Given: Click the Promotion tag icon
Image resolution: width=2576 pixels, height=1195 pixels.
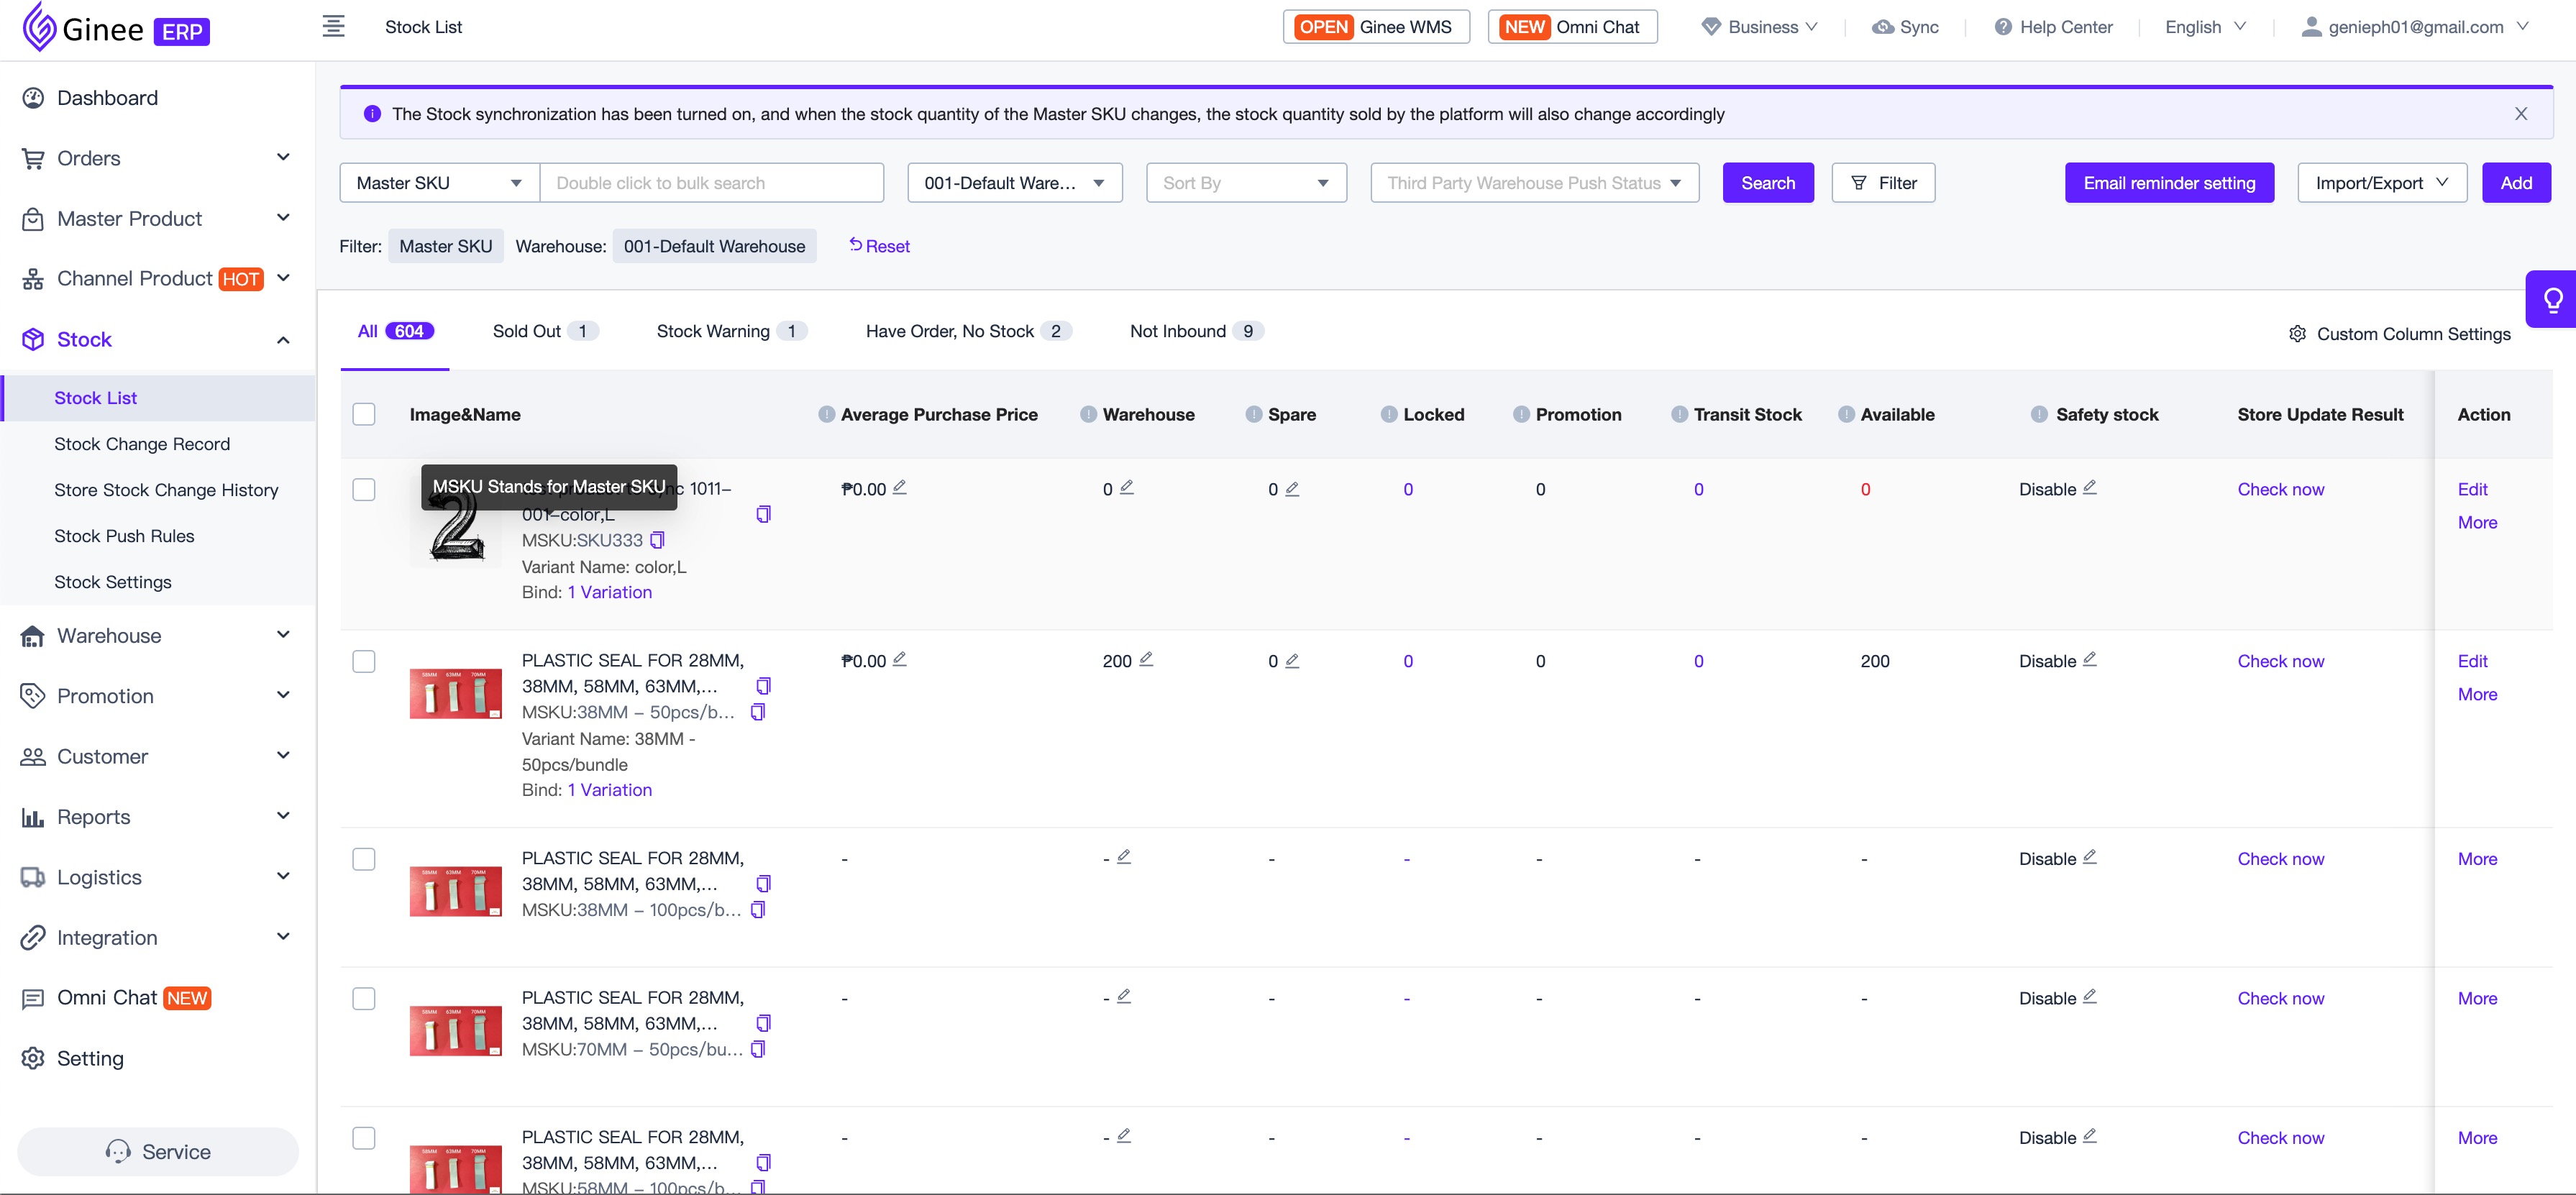Looking at the screenshot, I should pyautogui.click(x=33, y=696).
